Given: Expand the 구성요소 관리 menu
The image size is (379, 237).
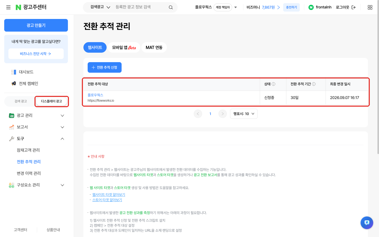Looking at the screenshot, I should coord(62,185).
